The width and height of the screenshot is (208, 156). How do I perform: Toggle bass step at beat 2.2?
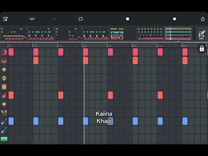coord(135,121)
